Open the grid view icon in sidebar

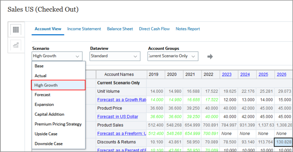pyautogui.click(x=16, y=30)
